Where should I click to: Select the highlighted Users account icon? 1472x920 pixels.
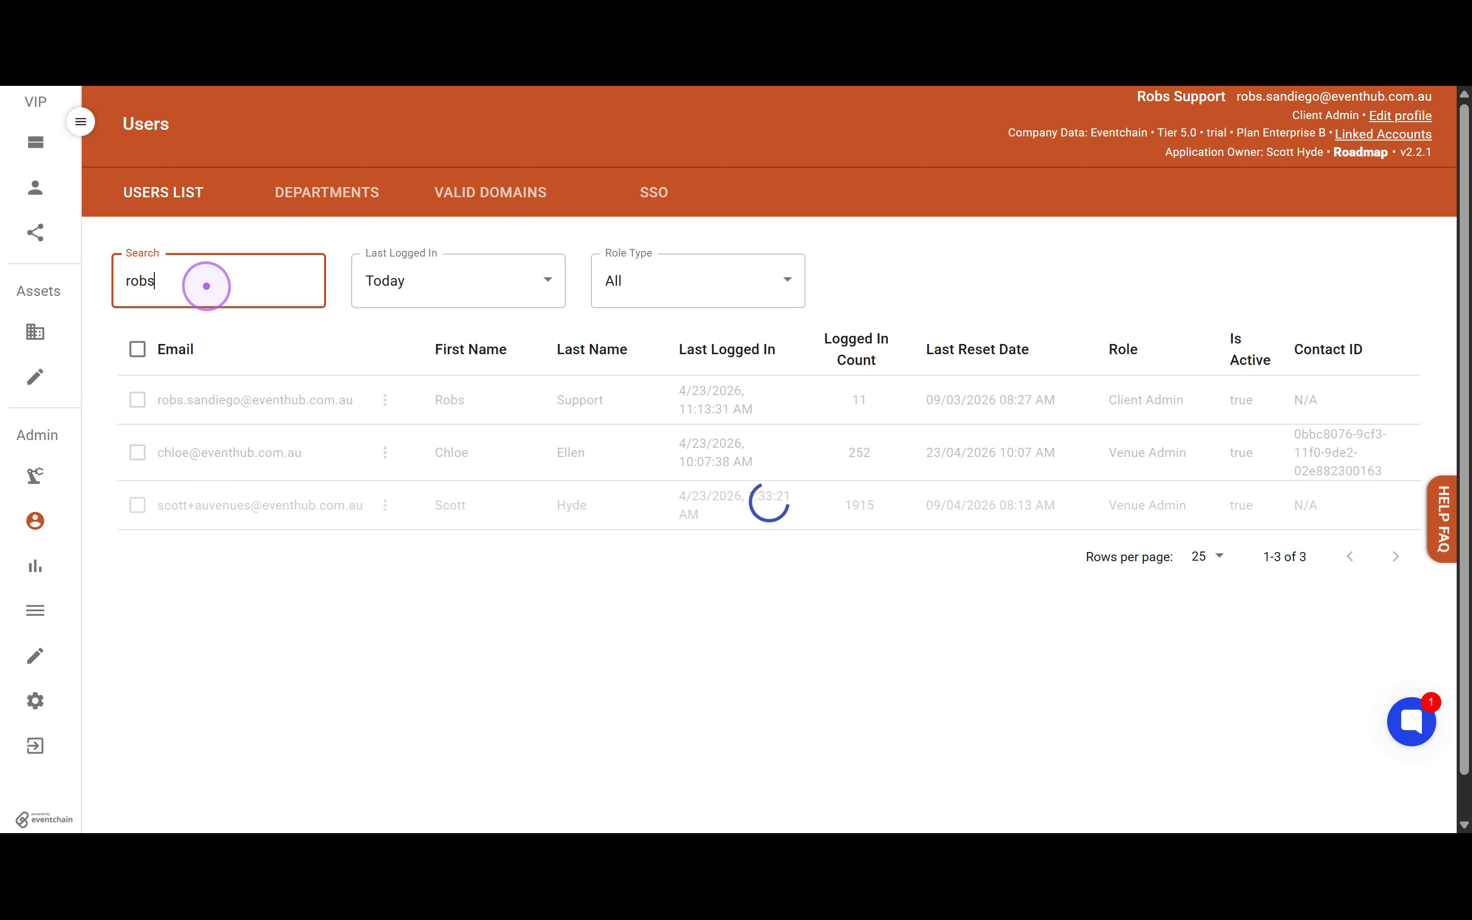(35, 521)
